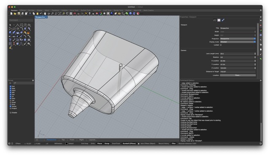Select the Pan hand tool

click(x=45, y=13)
